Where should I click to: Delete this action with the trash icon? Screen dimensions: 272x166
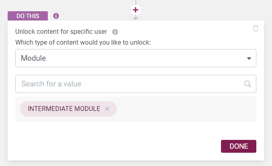[256, 28]
